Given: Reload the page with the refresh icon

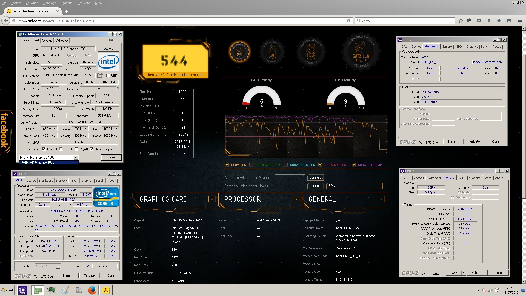Looking at the screenshot, I should 348,21.
